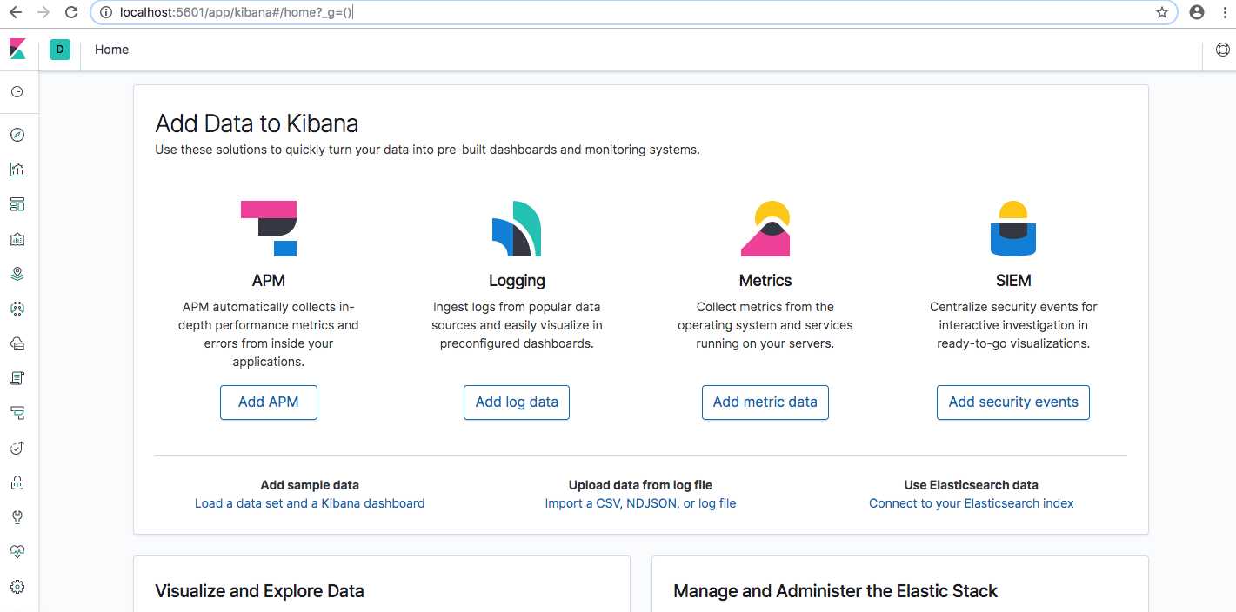1236x612 pixels.
Task: Open Canvas icon in sidebar
Action: tap(17, 239)
